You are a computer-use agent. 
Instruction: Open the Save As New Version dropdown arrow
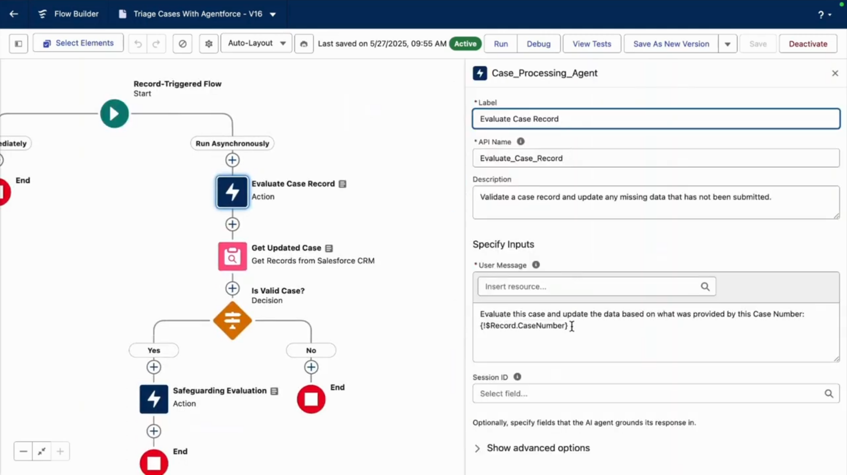click(727, 44)
